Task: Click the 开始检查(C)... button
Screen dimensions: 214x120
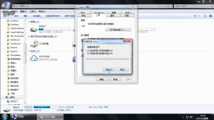Action: (118, 30)
